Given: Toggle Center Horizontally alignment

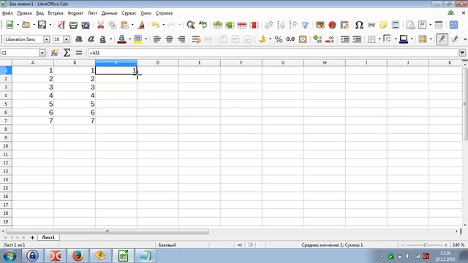Looking at the screenshot, I should point(169,39).
